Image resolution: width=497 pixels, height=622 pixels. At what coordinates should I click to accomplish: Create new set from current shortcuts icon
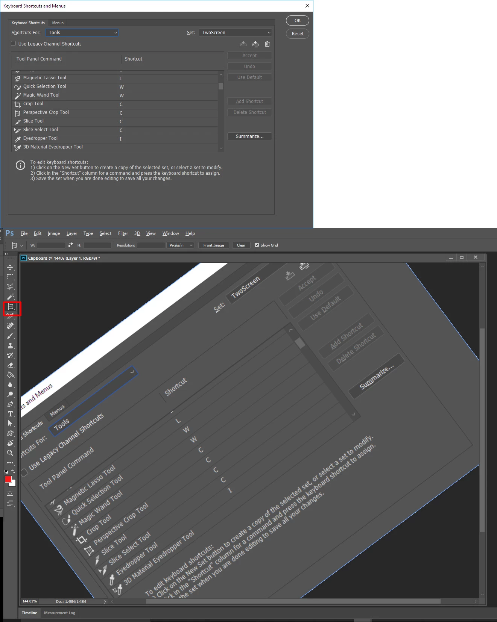(255, 44)
